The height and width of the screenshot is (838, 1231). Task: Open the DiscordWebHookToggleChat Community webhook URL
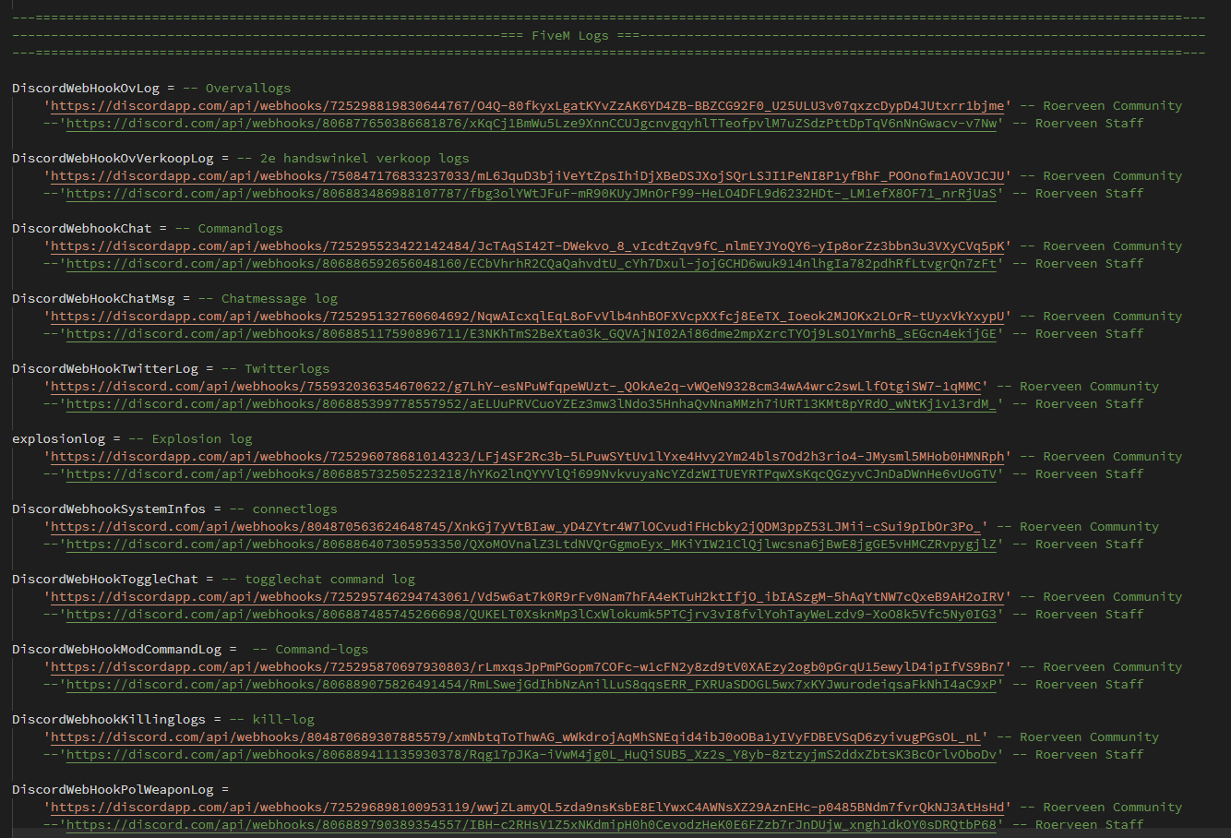(x=527, y=597)
